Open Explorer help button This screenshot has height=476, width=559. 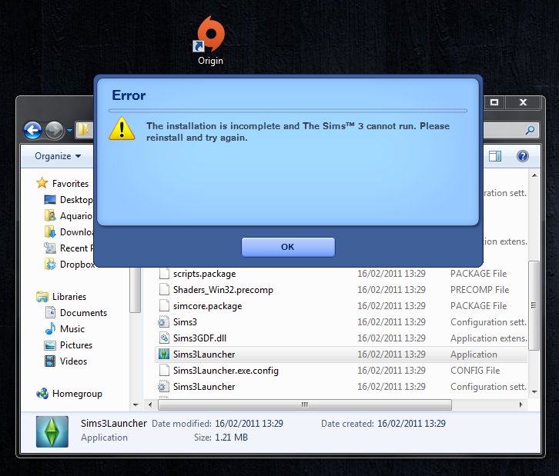523,156
